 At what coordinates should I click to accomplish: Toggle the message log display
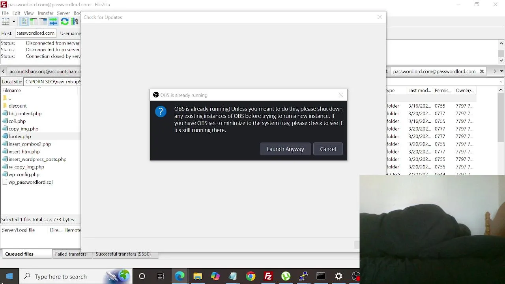coord(24,22)
